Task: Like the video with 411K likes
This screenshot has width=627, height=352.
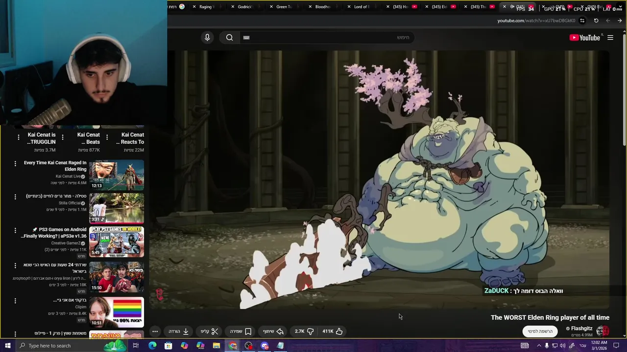Action: coord(333,331)
